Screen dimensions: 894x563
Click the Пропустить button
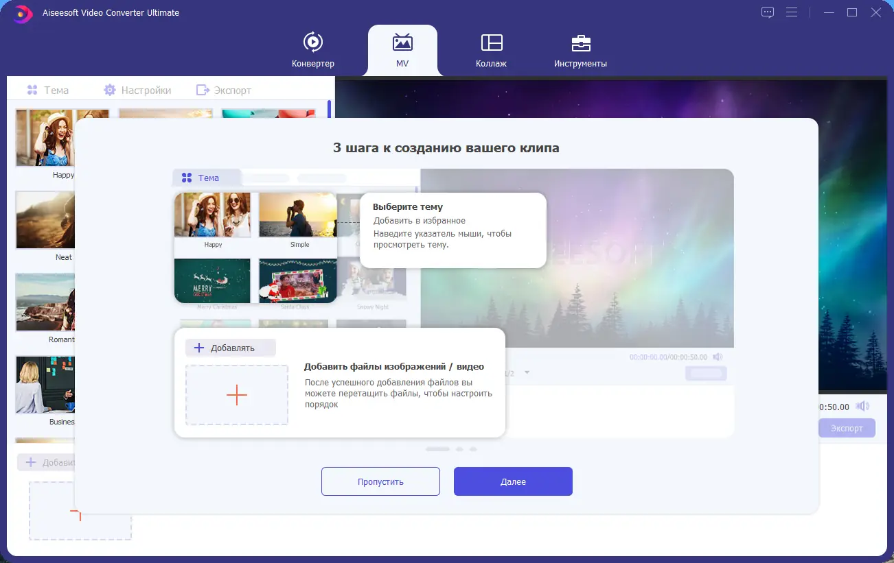coord(380,481)
